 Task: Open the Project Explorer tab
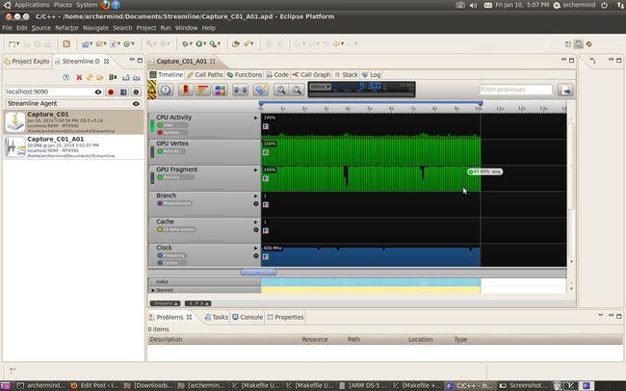point(27,61)
